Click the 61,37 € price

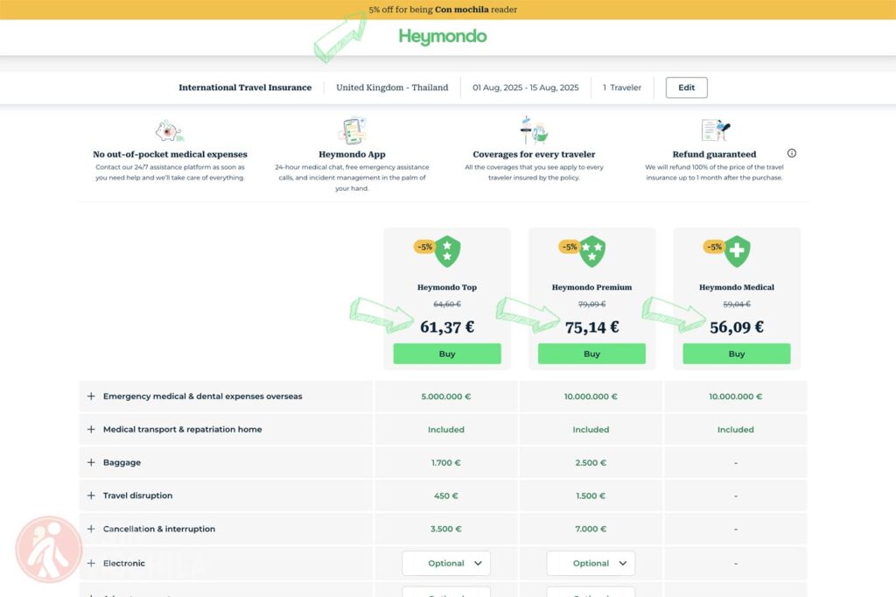tap(447, 327)
